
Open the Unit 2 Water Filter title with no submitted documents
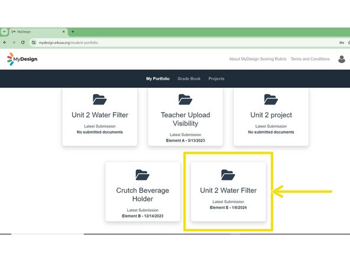pos(100,115)
